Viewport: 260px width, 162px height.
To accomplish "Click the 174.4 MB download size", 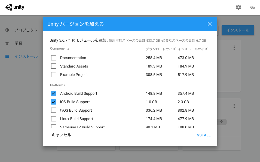I will tap(154, 119).
